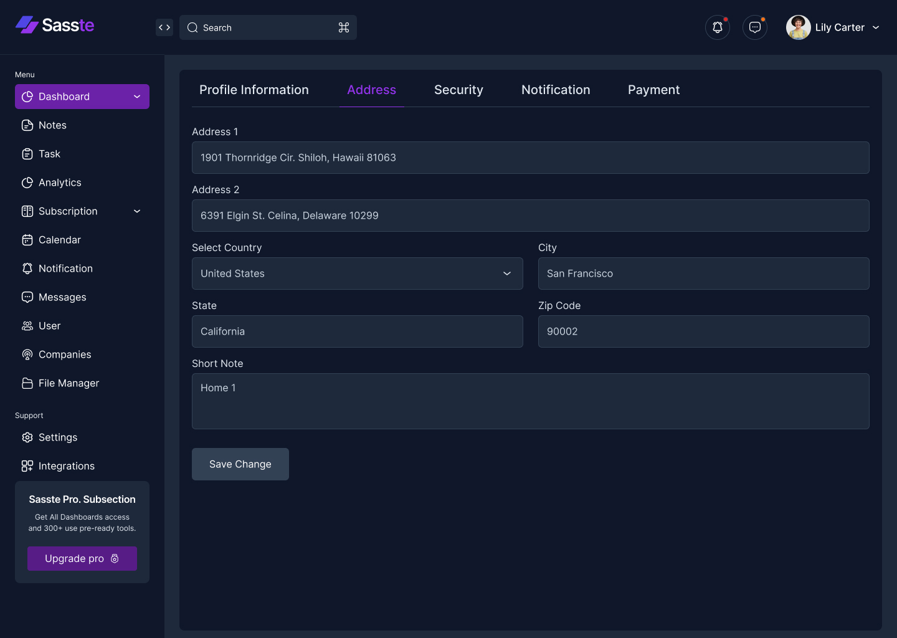Click the Sasste logo icon
The image size is (897, 638).
[x=27, y=25]
